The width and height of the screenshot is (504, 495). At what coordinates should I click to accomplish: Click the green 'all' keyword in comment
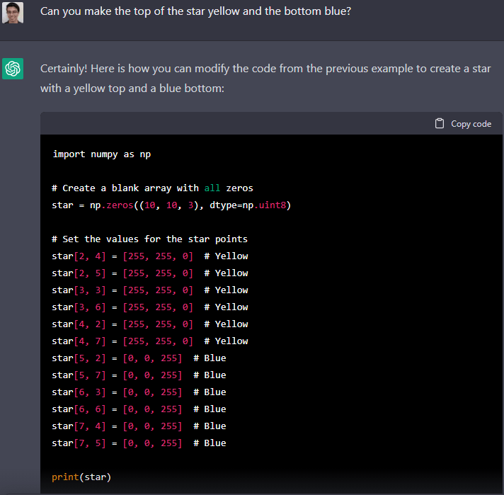point(212,188)
